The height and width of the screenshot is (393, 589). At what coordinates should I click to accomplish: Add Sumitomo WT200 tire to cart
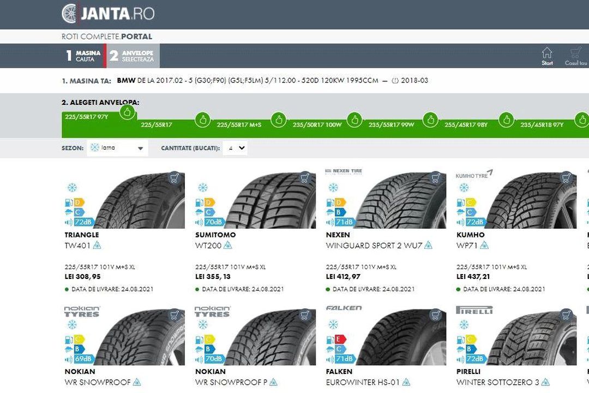pyautogui.click(x=305, y=178)
